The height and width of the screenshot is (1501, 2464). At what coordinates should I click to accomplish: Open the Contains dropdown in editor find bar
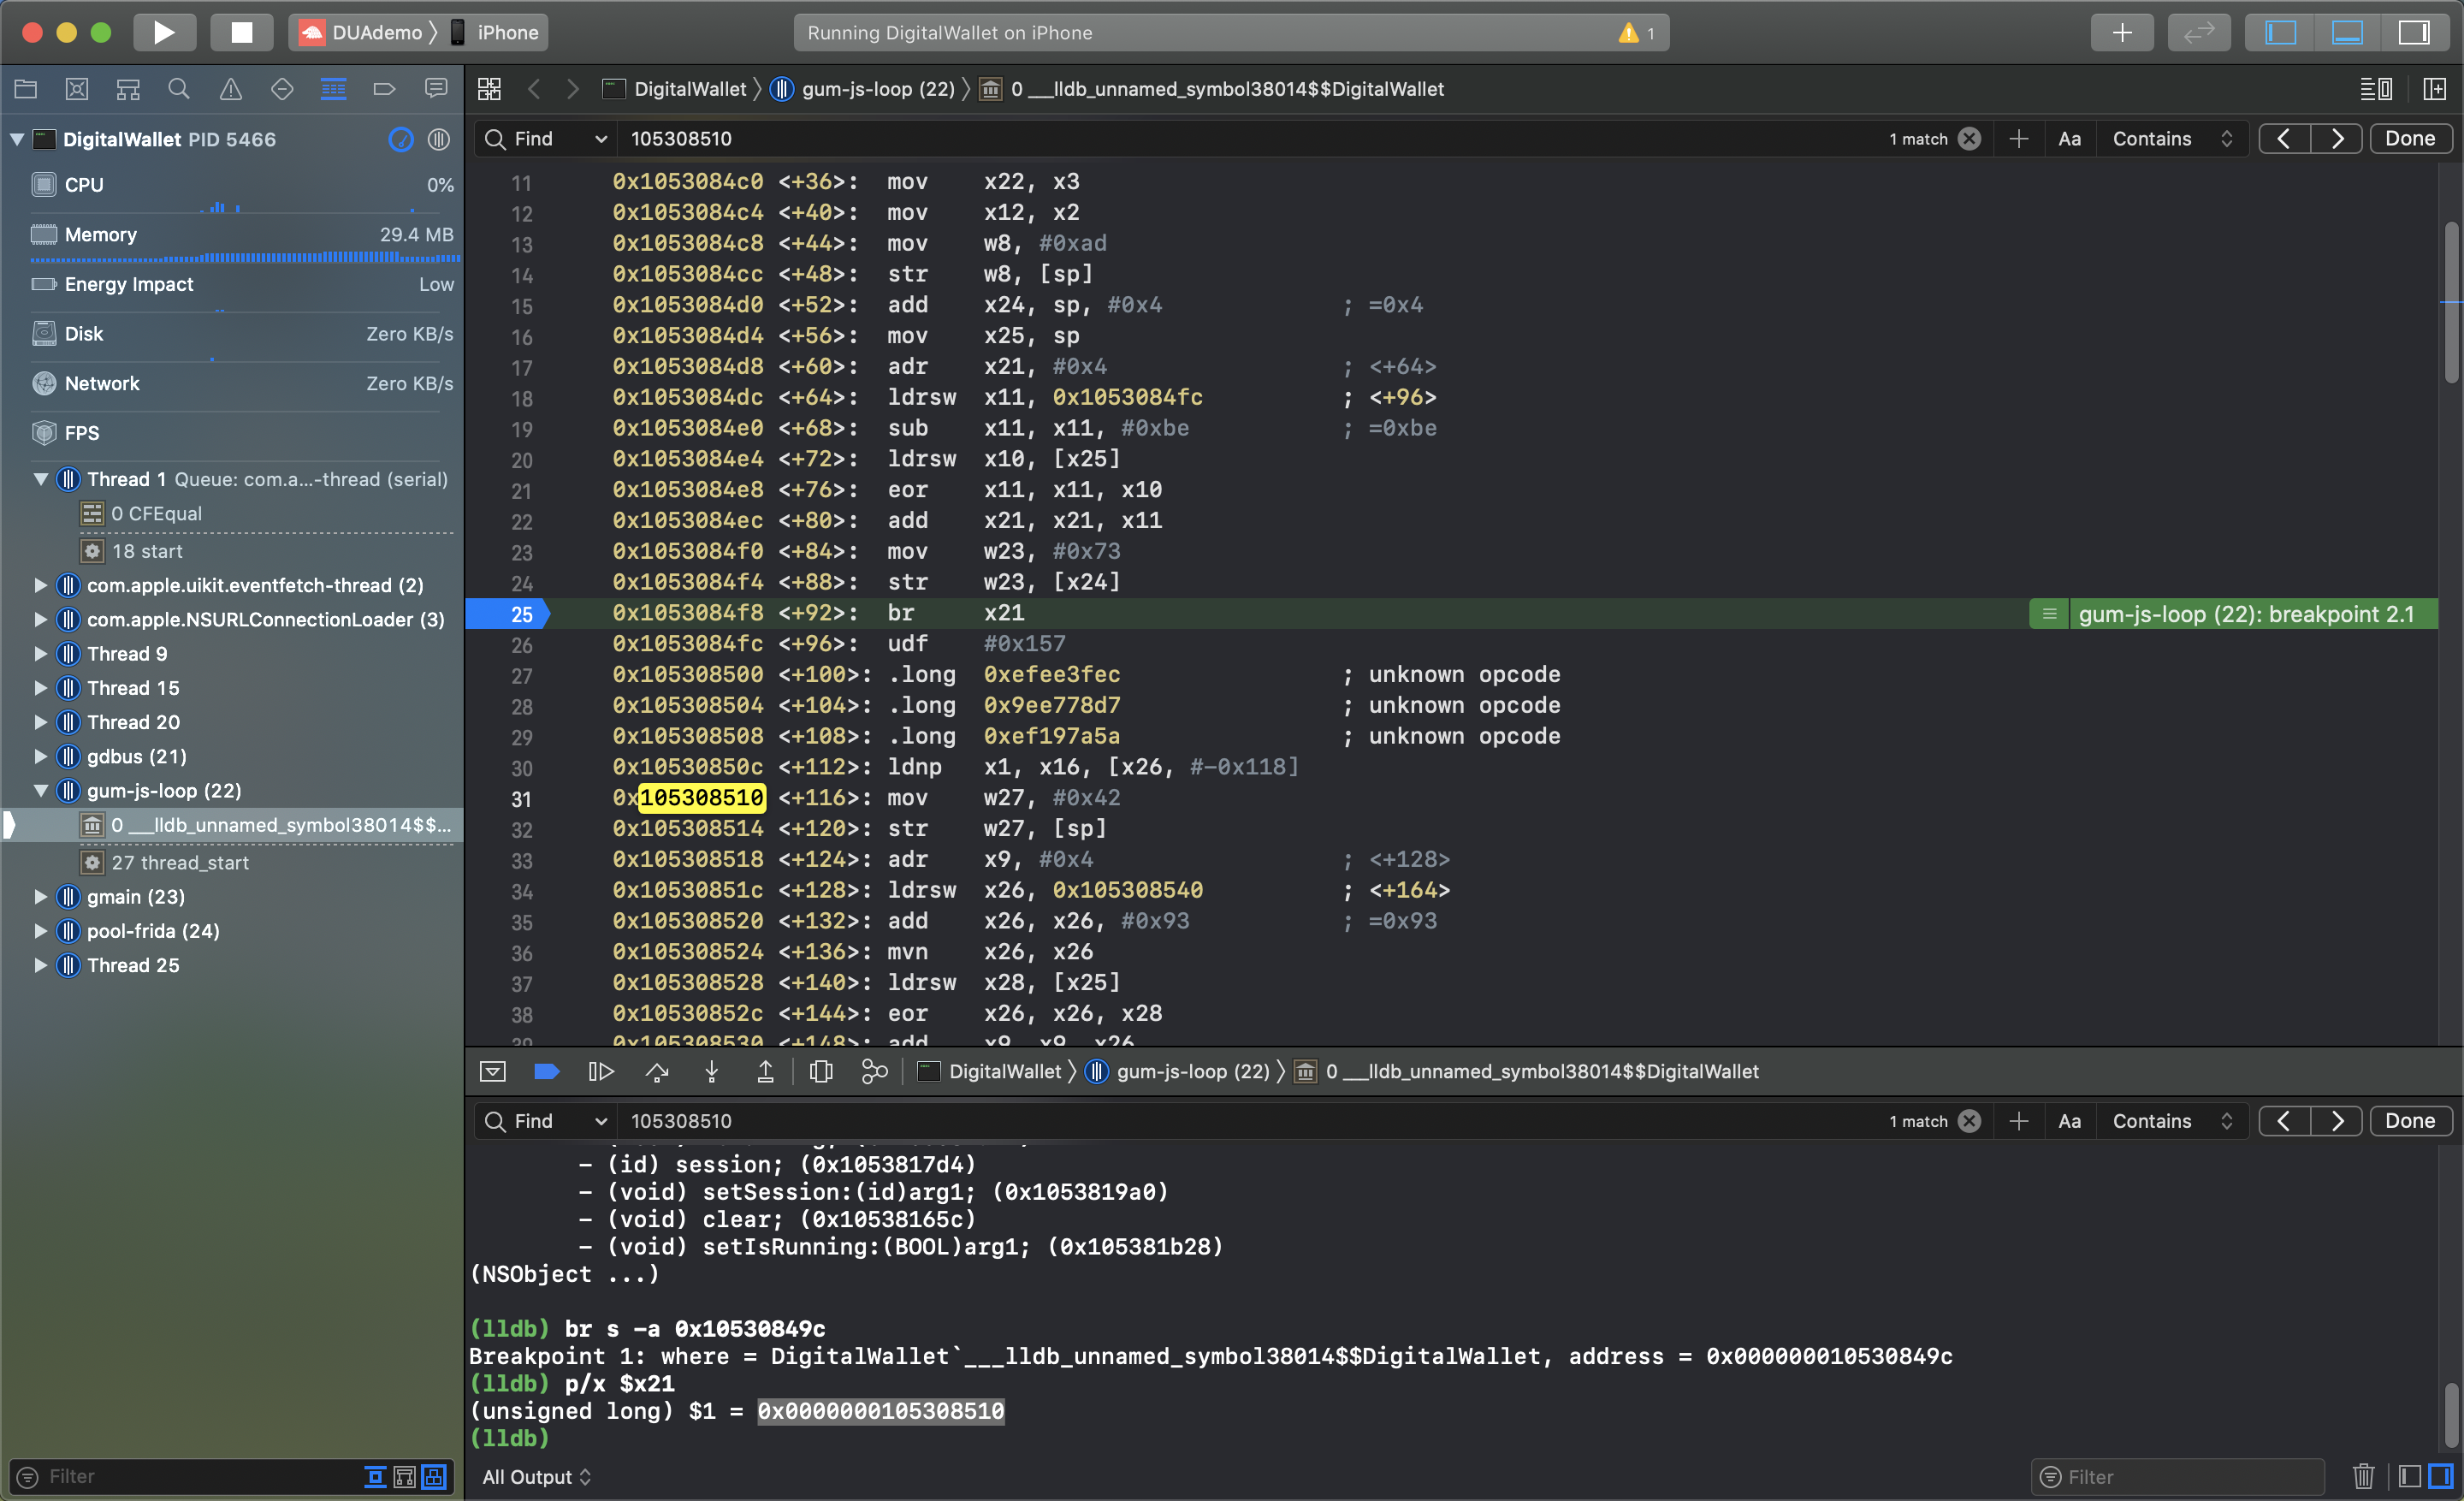tap(2171, 139)
